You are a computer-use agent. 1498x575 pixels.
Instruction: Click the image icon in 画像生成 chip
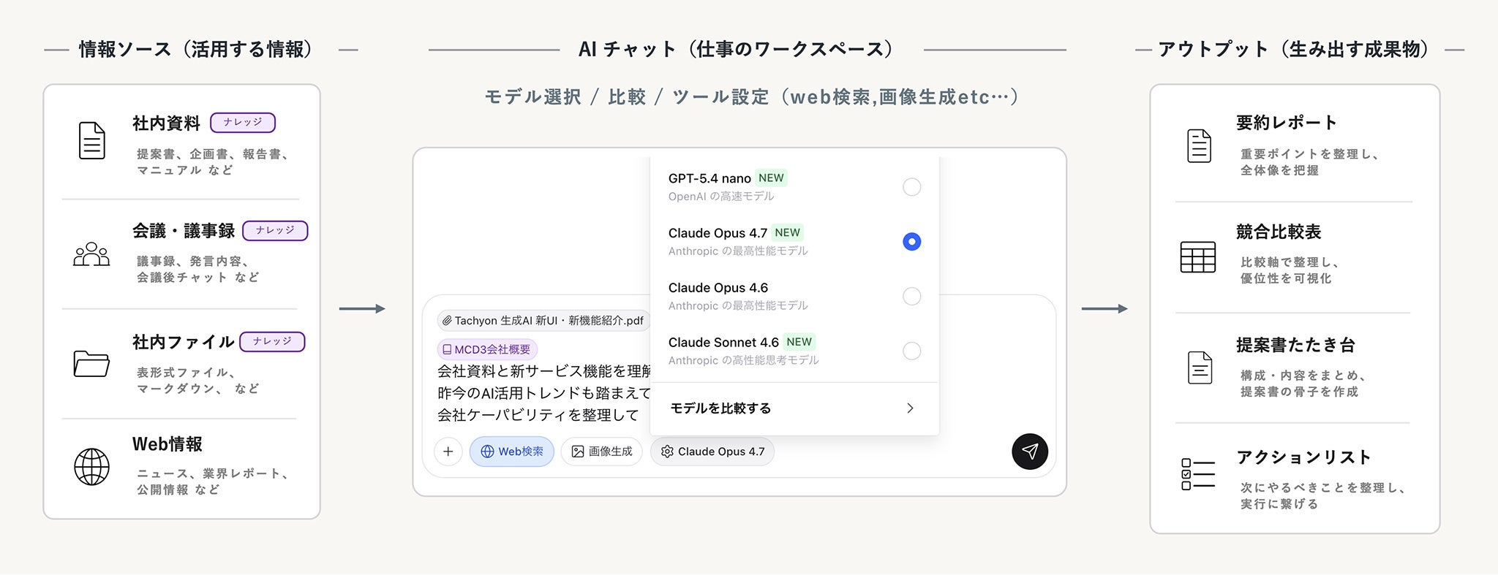[578, 452]
